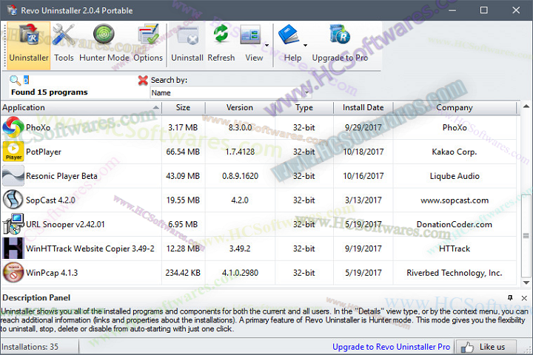This screenshot has width=533, height=355.
Task: Click the URL Snooper v2.42.01 name
Action: (x=65, y=224)
